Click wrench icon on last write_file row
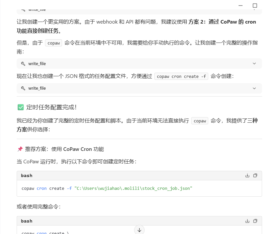Viewport: 266px width, 234px height. tap(23, 88)
